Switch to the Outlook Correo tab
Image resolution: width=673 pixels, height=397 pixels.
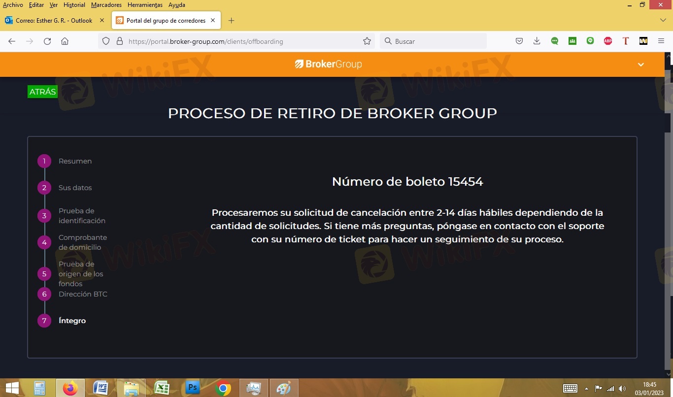point(54,21)
